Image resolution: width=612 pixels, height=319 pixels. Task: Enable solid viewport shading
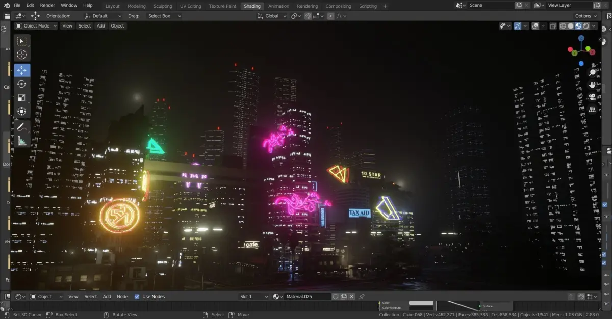(571, 25)
